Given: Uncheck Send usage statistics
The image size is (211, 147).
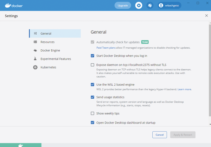Looking at the screenshot, I should point(92,97).
